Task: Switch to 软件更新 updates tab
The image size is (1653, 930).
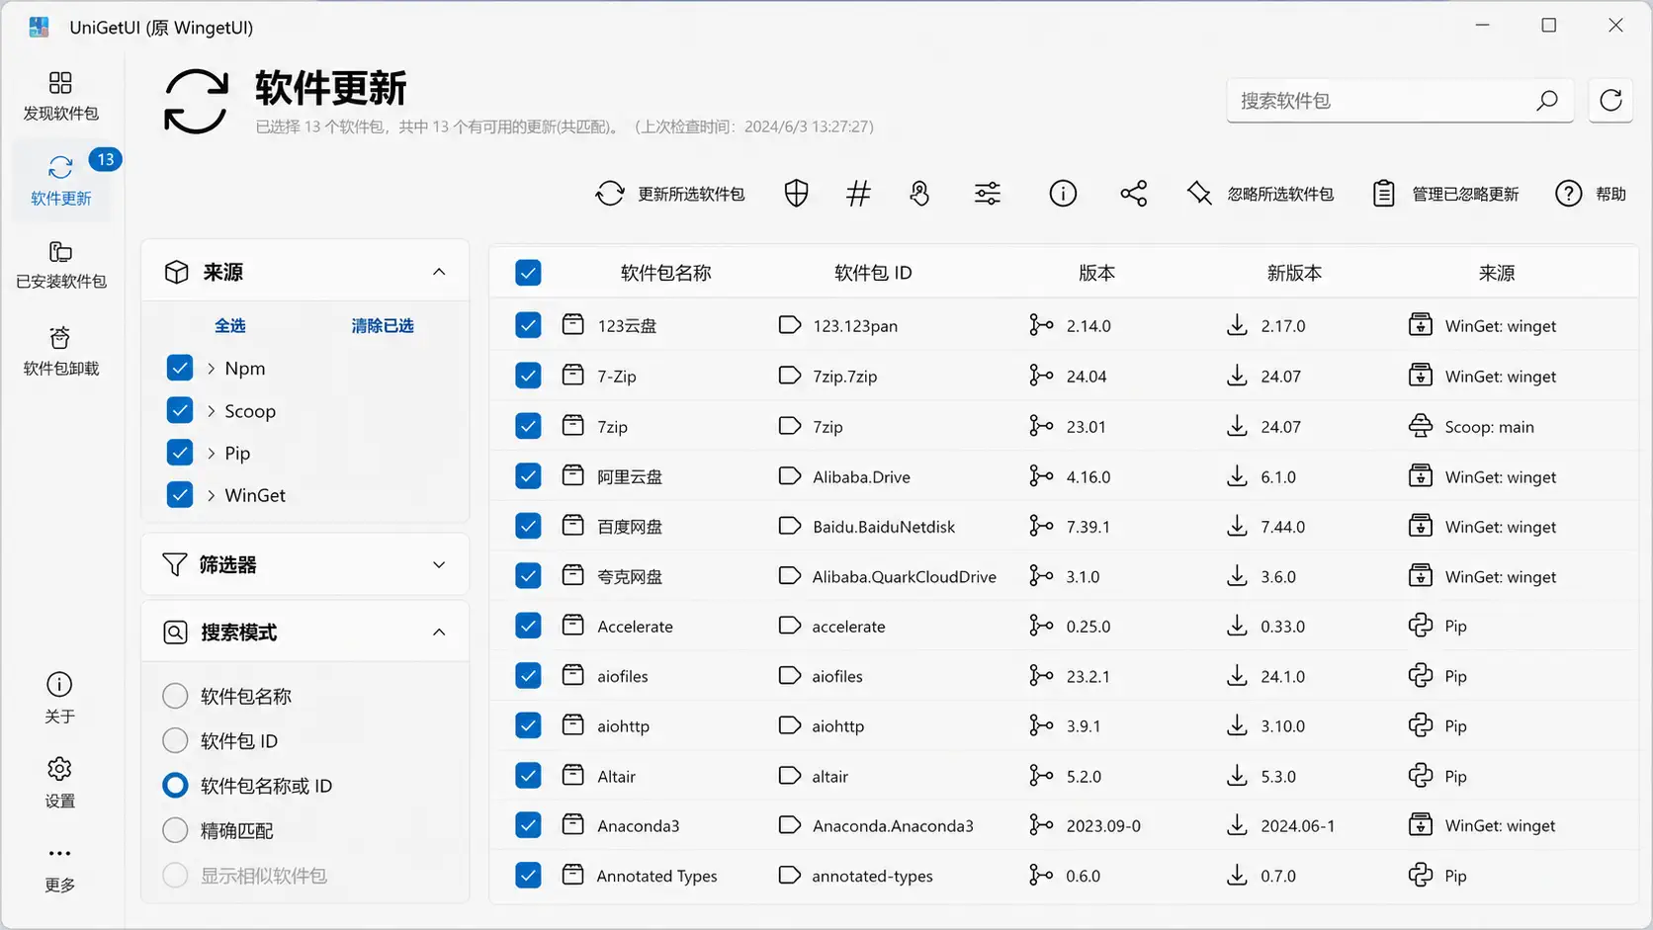Action: [x=60, y=180]
